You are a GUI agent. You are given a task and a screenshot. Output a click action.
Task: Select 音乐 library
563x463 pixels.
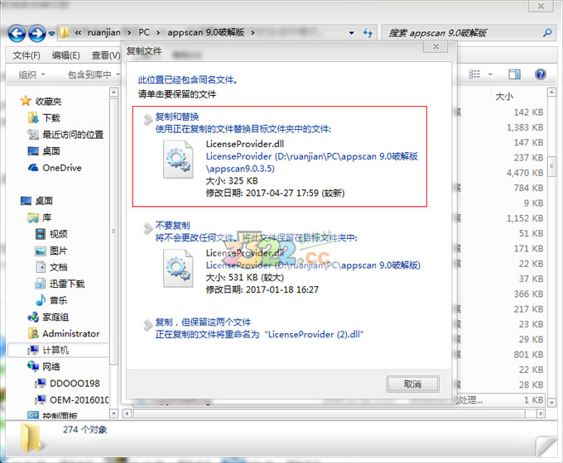coord(58,300)
